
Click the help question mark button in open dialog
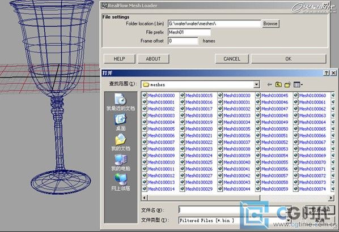[326, 73]
